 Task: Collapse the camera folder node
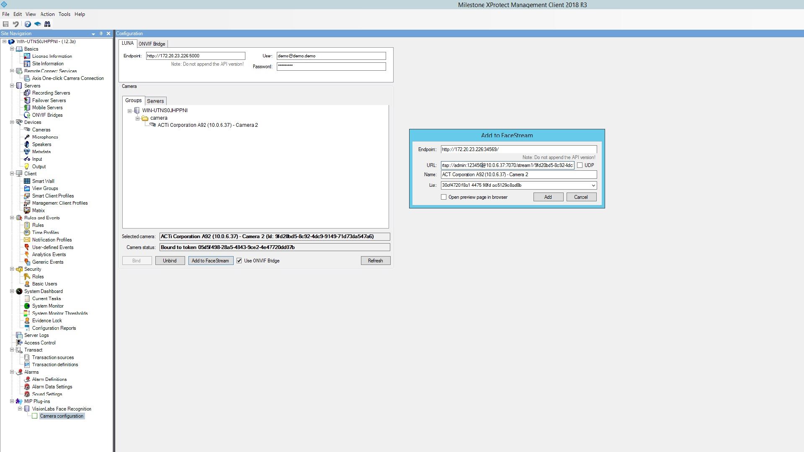pyautogui.click(x=137, y=118)
